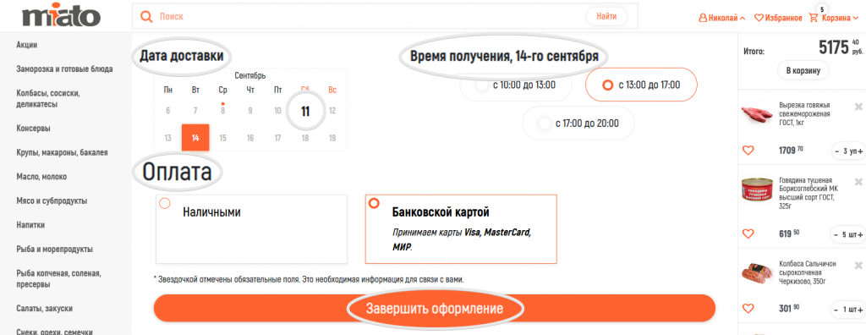The image size is (866, 335).
Task: Click the Сентябрь month label
Action: [x=250, y=75]
